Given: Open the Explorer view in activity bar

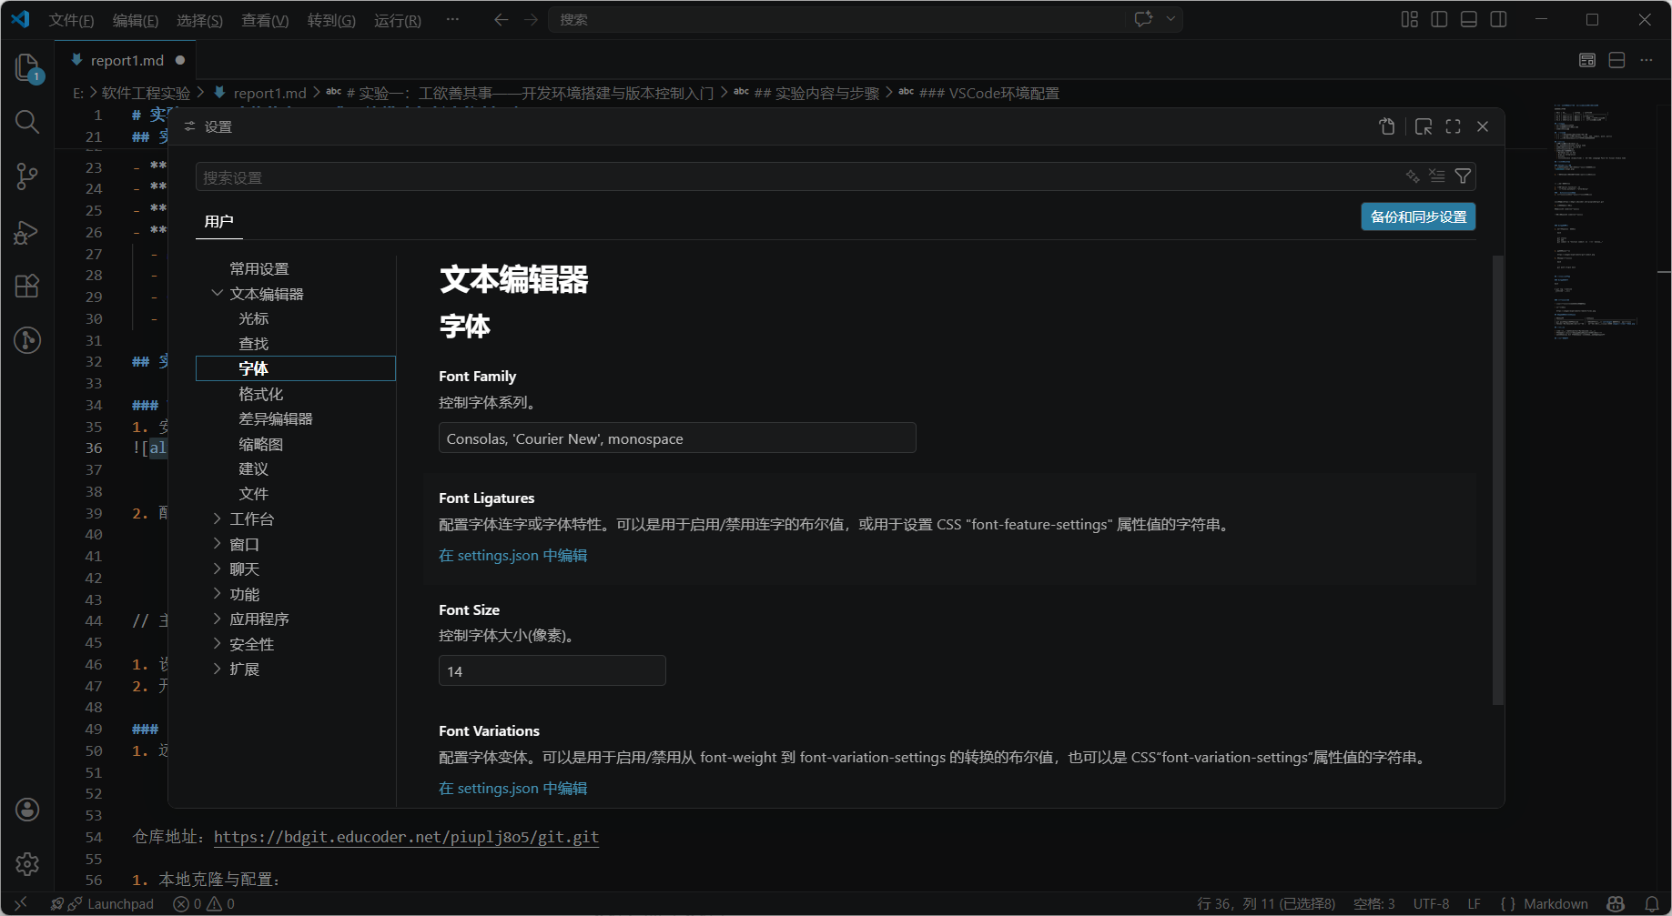Looking at the screenshot, I should click(x=27, y=67).
